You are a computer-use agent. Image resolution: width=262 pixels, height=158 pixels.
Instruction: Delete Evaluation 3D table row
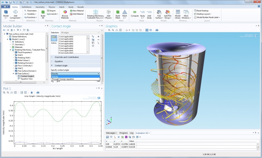[119, 137]
